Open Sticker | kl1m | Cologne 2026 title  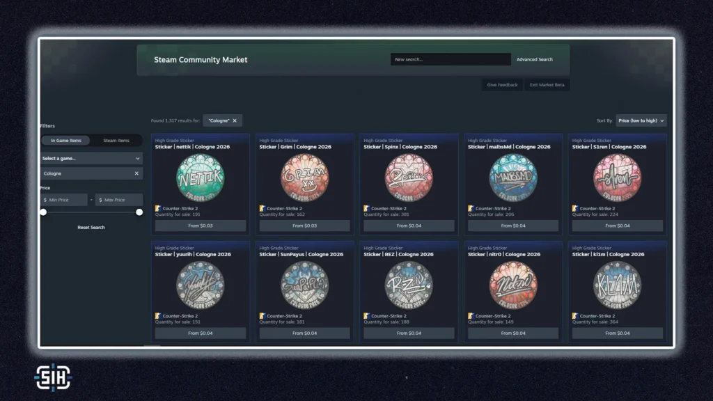point(608,254)
